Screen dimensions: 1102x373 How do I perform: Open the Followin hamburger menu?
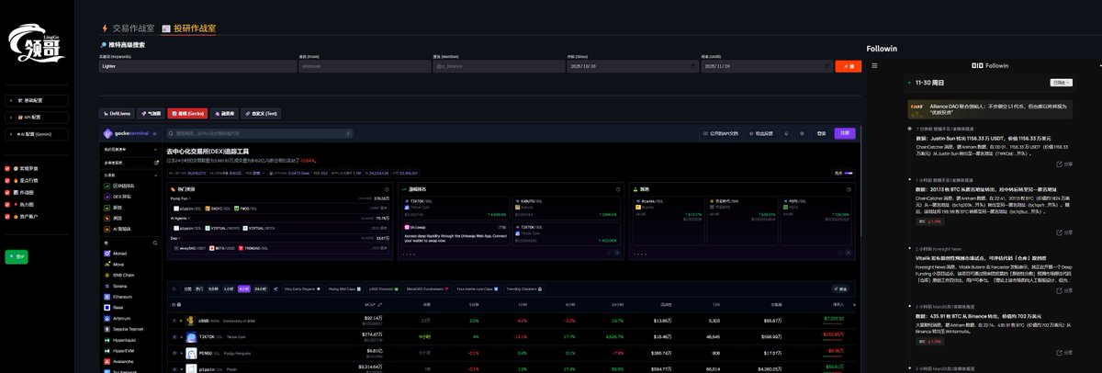[874, 65]
